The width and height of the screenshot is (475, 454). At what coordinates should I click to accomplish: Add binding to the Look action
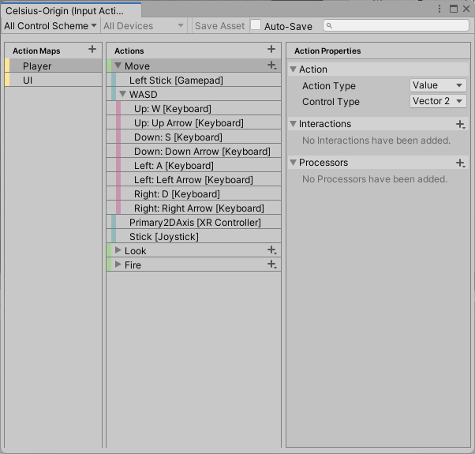click(272, 250)
